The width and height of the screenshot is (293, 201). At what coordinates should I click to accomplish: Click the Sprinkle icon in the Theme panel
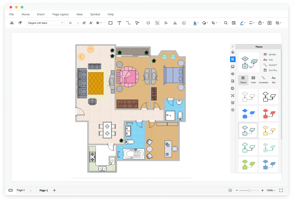coord(265,54)
